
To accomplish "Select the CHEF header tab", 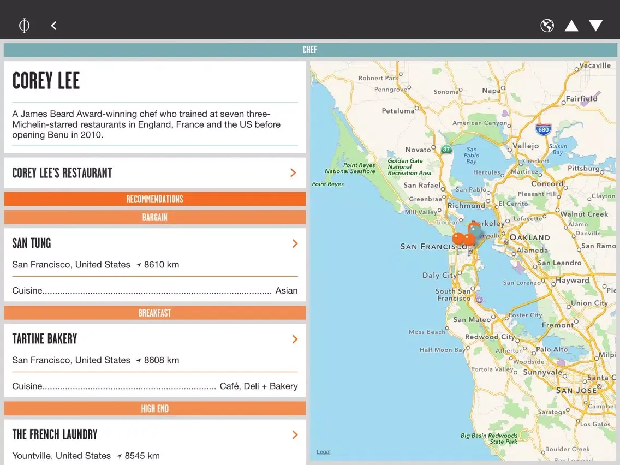I will 310,50.
